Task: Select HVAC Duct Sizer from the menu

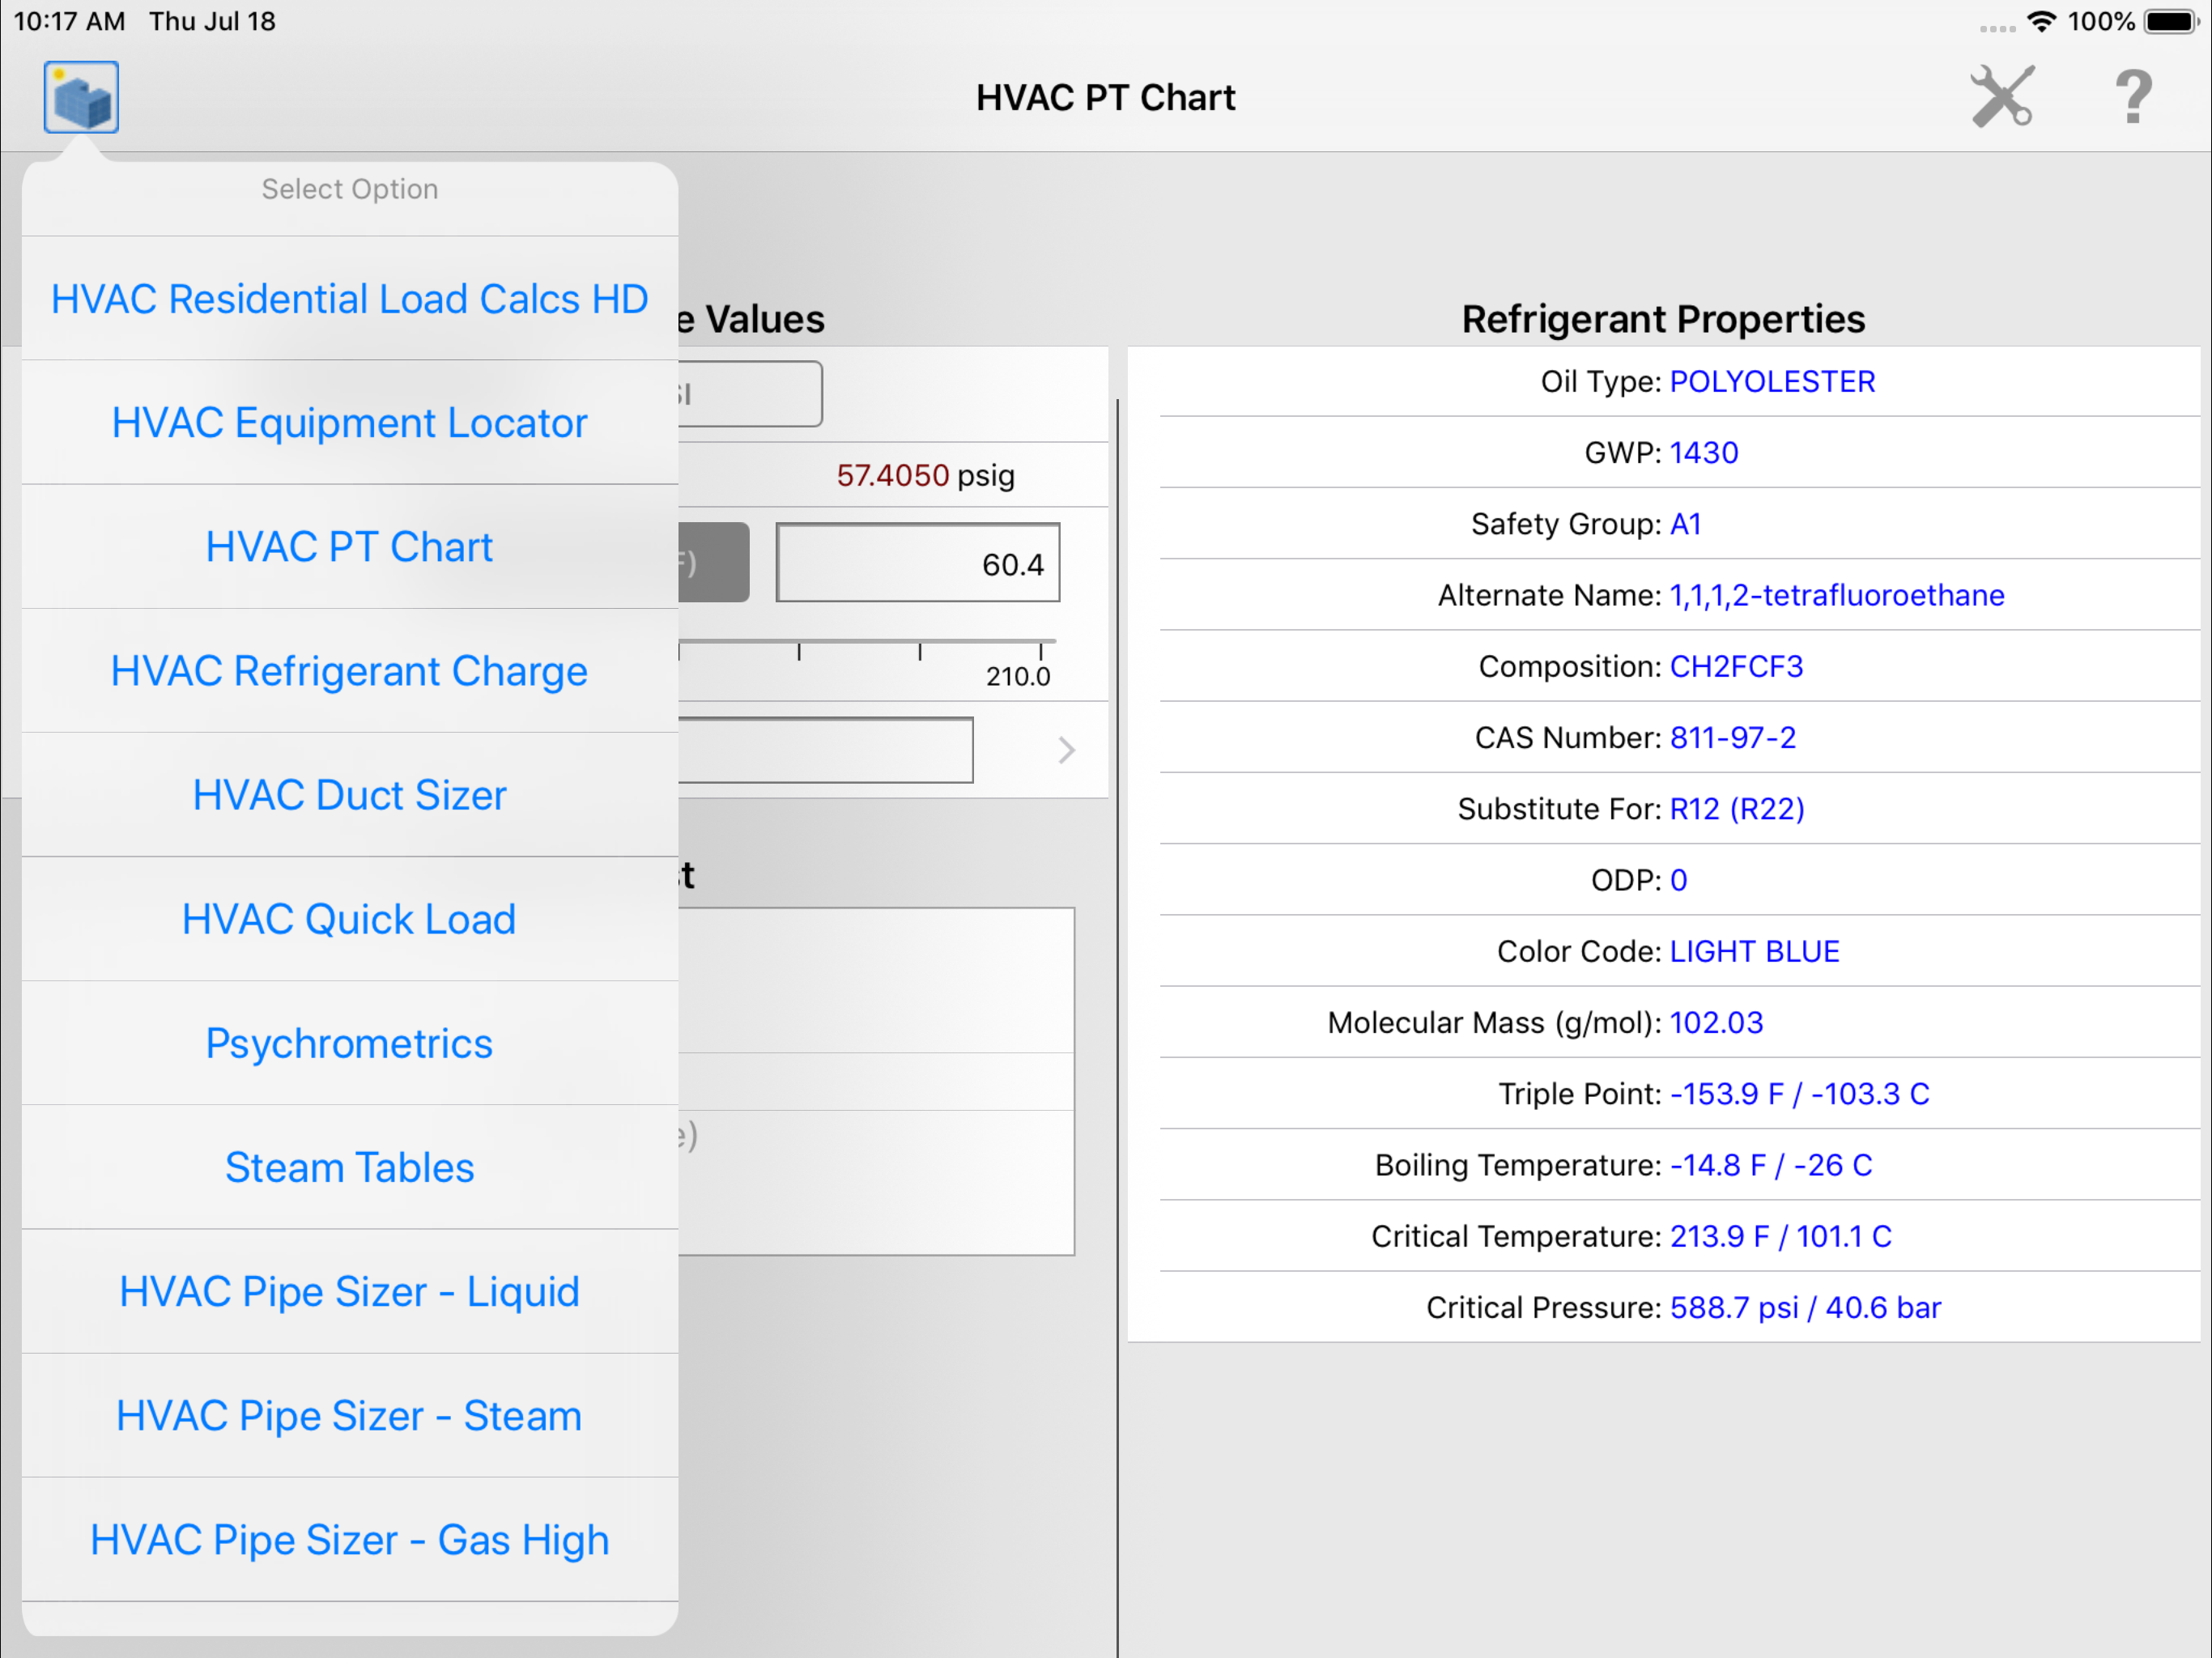Action: click(x=349, y=795)
